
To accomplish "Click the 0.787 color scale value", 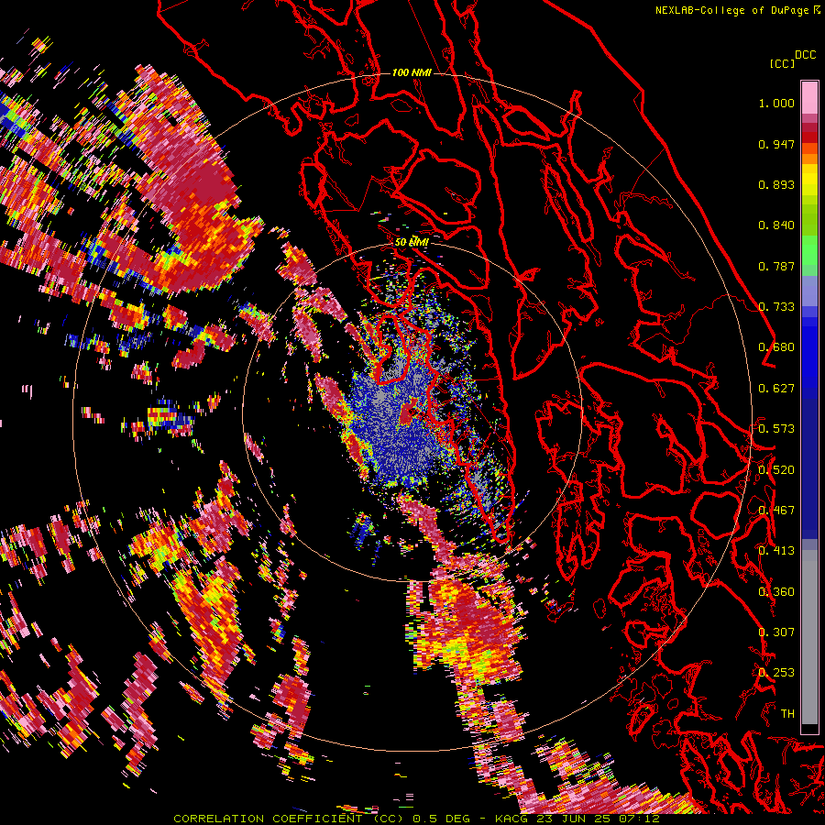I will coord(776,266).
